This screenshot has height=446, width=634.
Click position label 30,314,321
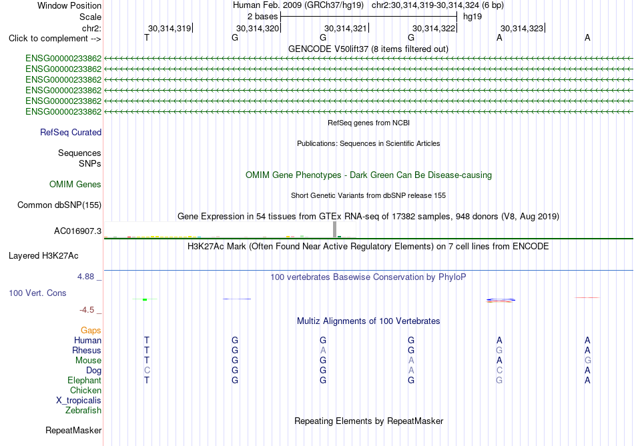point(346,28)
